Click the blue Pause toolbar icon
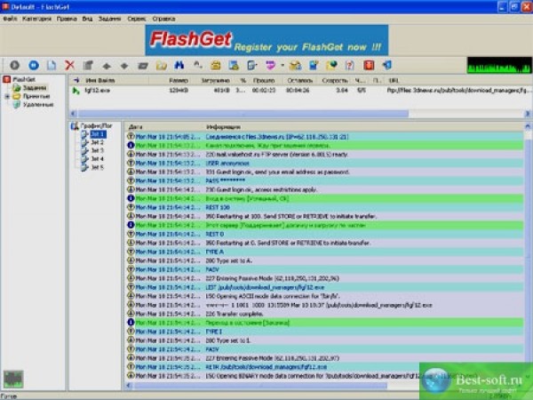The height and width of the screenshot is (400, 533). pyautogui.click(x=34, y=65)
